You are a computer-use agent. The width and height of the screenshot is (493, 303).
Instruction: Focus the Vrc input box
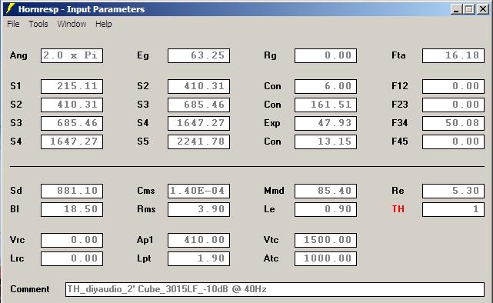(x=72, y=240)
